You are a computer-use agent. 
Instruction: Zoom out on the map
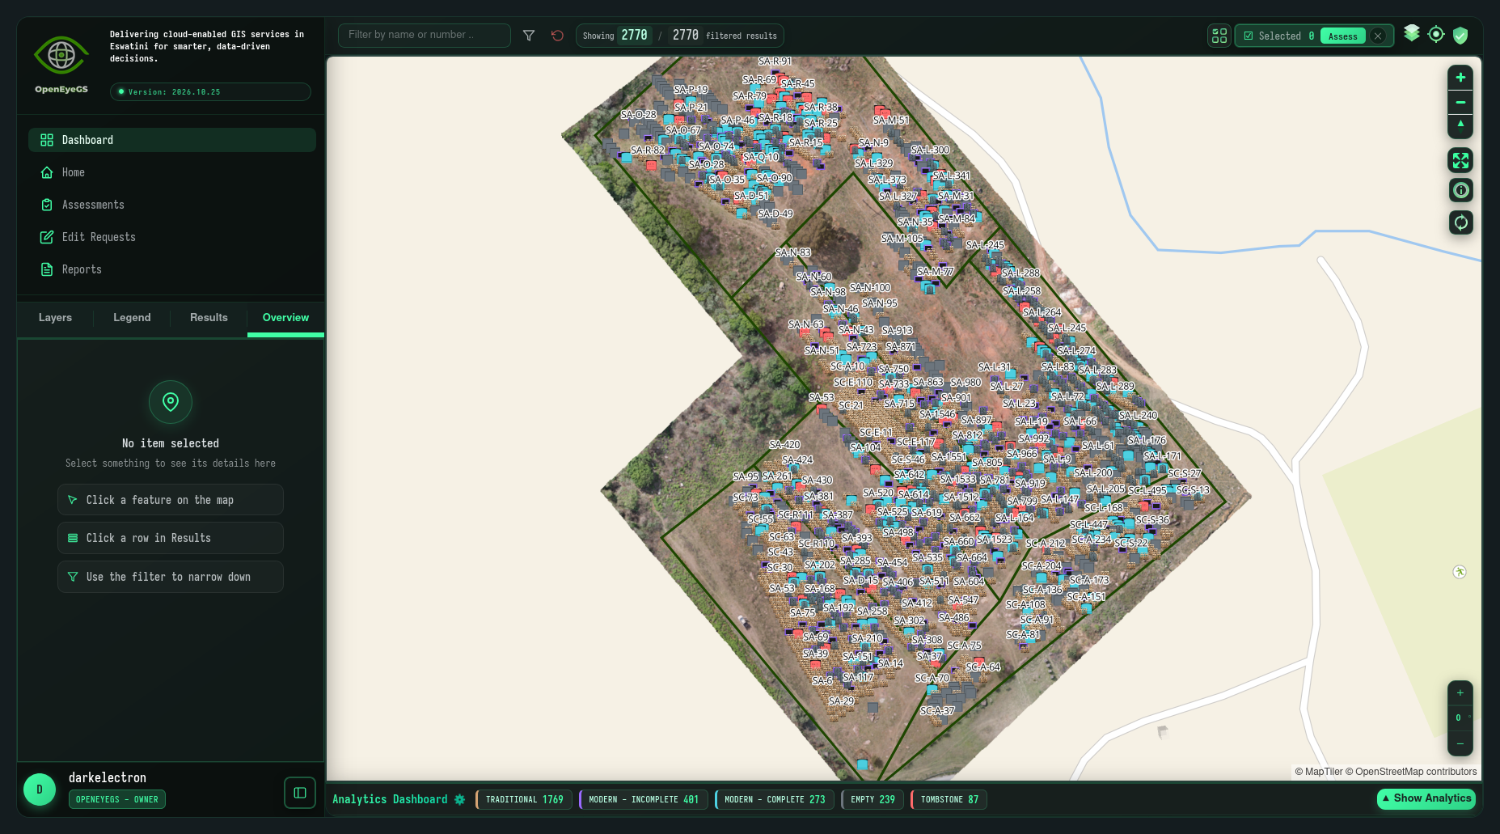(1460, 102)
